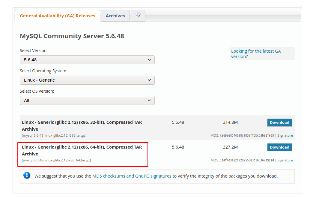Select the mysql-5.6.48-linux-glibc2.12-x86_64.tar.gz filename text
316x197 pixels.
click(56, 160)
